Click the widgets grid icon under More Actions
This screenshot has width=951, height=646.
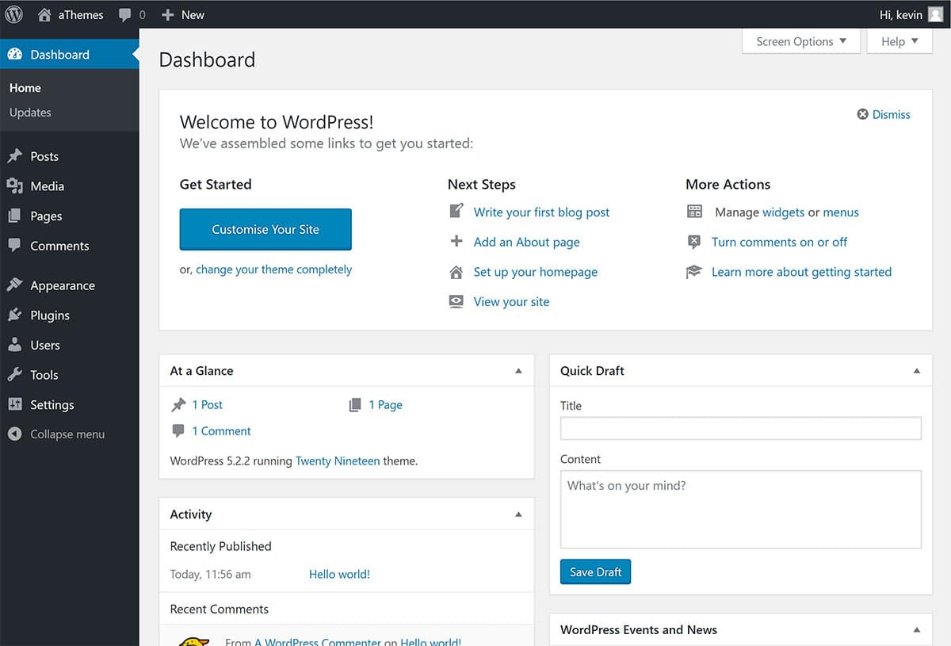694,212
